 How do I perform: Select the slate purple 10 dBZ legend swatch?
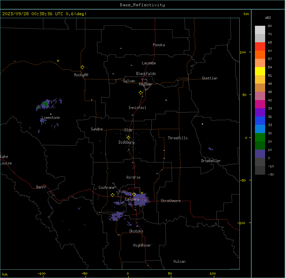[x=260, y=154]
